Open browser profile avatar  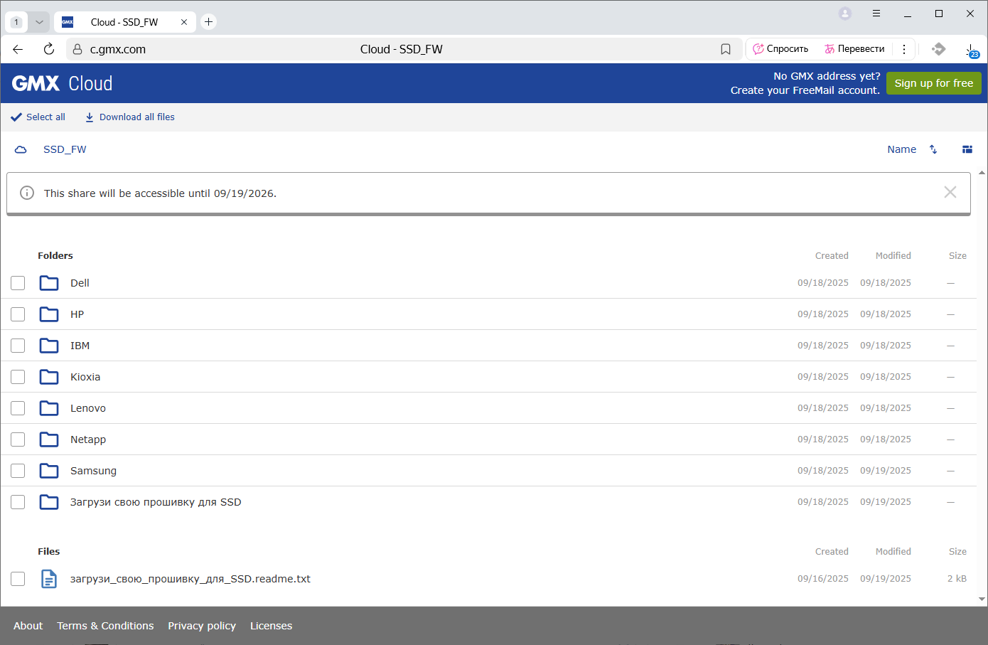845,14
